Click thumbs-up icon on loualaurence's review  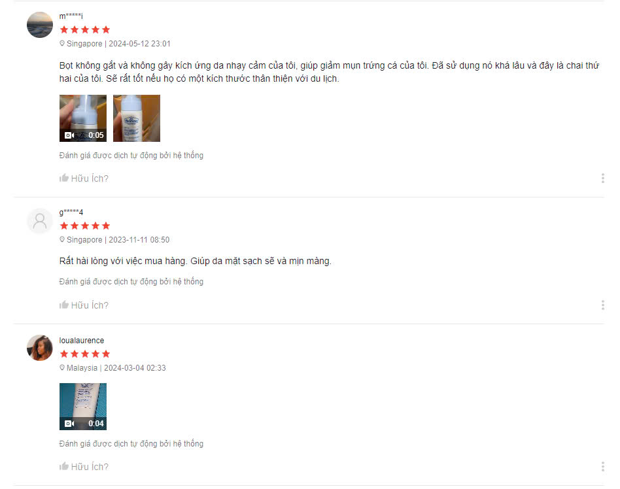[63, 466]
